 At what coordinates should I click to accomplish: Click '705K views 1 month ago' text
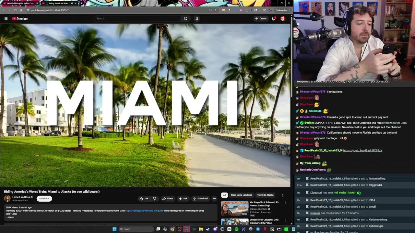click(x=19, y=207)
